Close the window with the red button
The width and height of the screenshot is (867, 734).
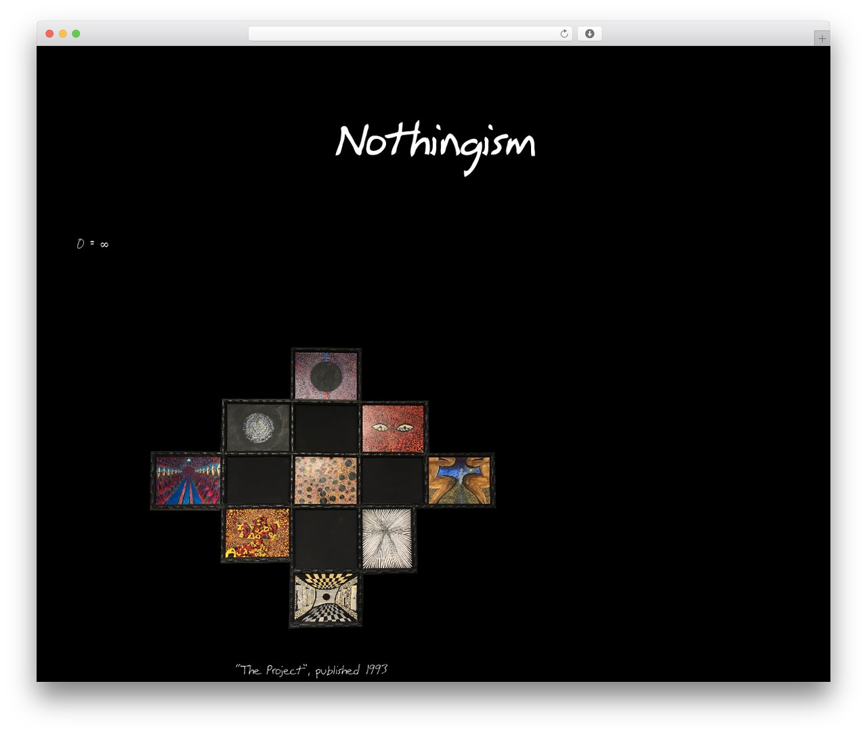[x=49, y=34]
